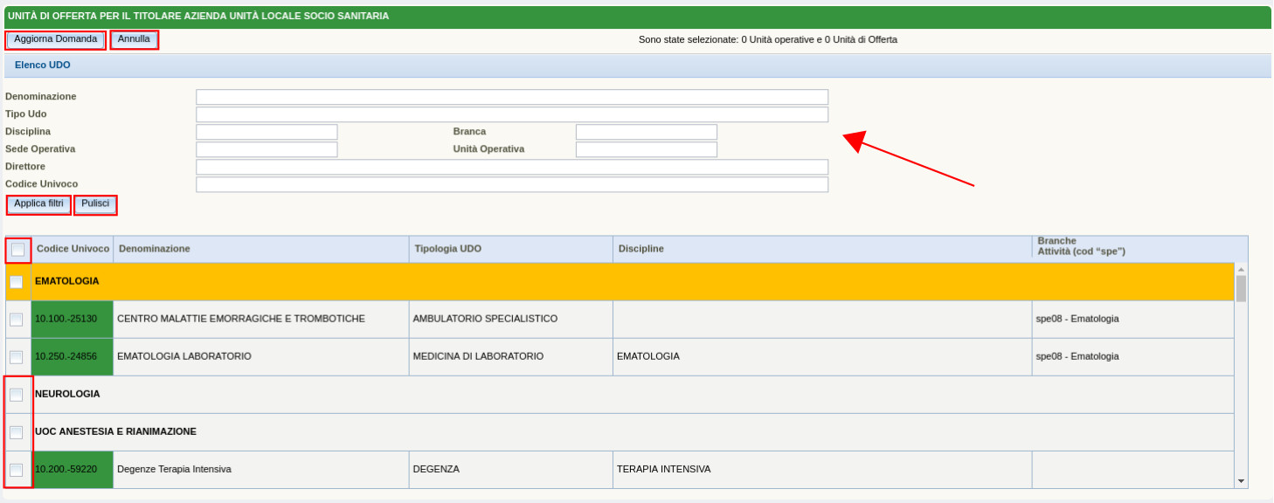Viewport: 1274px width, 503px height.
Task: Check the EMATOLOGIA group checkbox
Action: (17, 282)
